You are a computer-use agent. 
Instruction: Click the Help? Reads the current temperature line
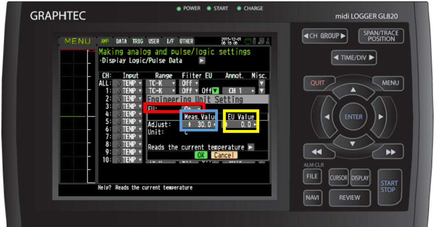[145, 187]
